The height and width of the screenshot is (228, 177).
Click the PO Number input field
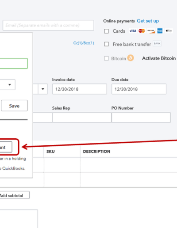(x=141, y=118)
